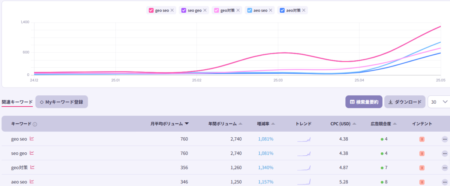Screen dimensions: 450x186
Task: Open more options for aeo seo row
Action: 445,182
